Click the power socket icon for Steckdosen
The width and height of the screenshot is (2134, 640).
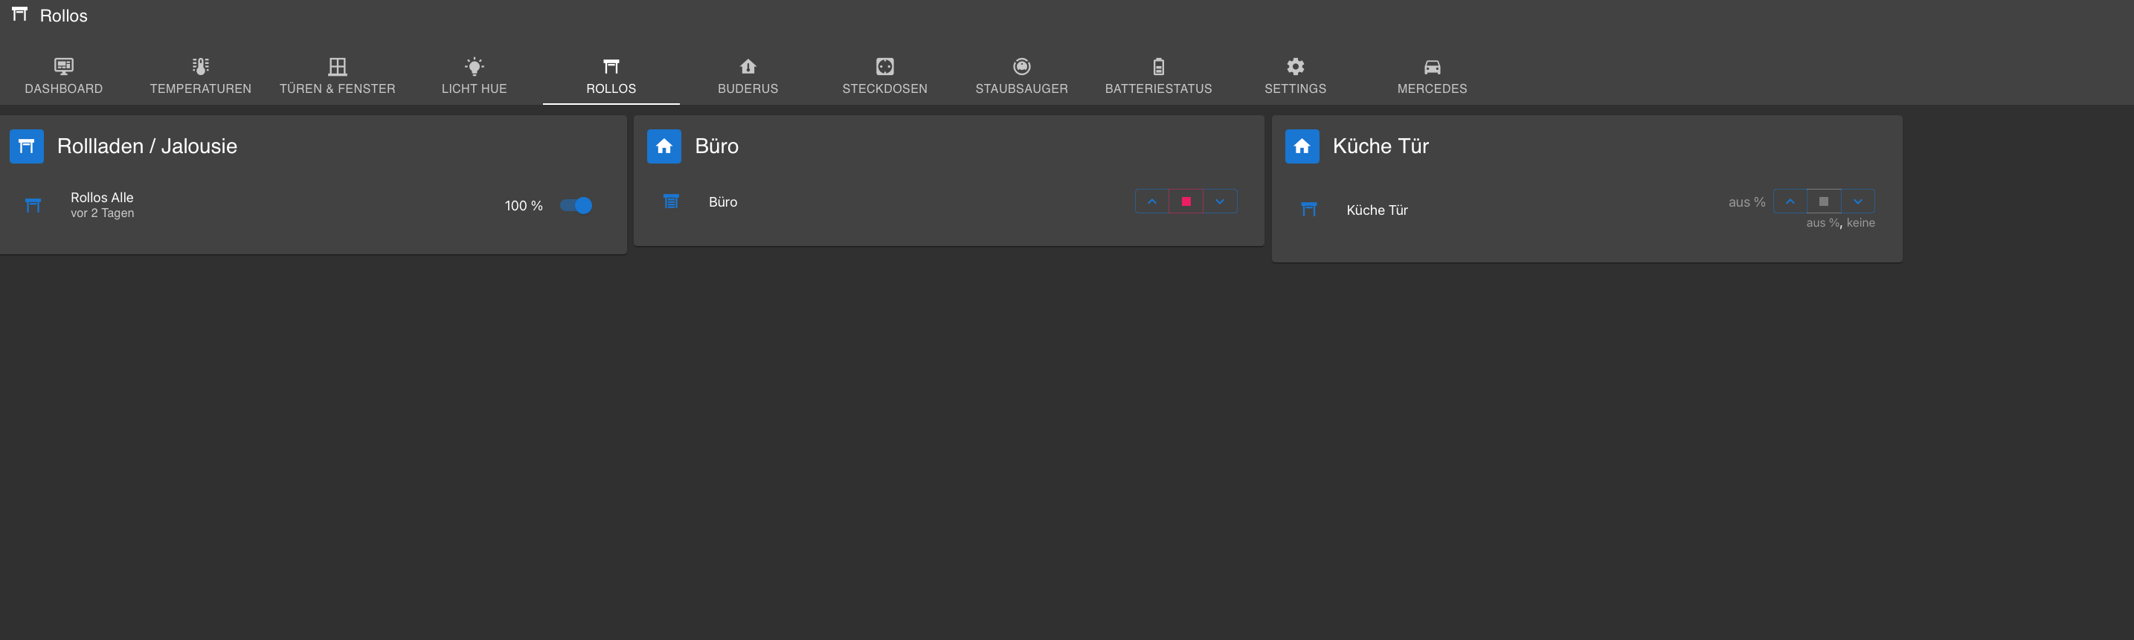click(884, 66)
